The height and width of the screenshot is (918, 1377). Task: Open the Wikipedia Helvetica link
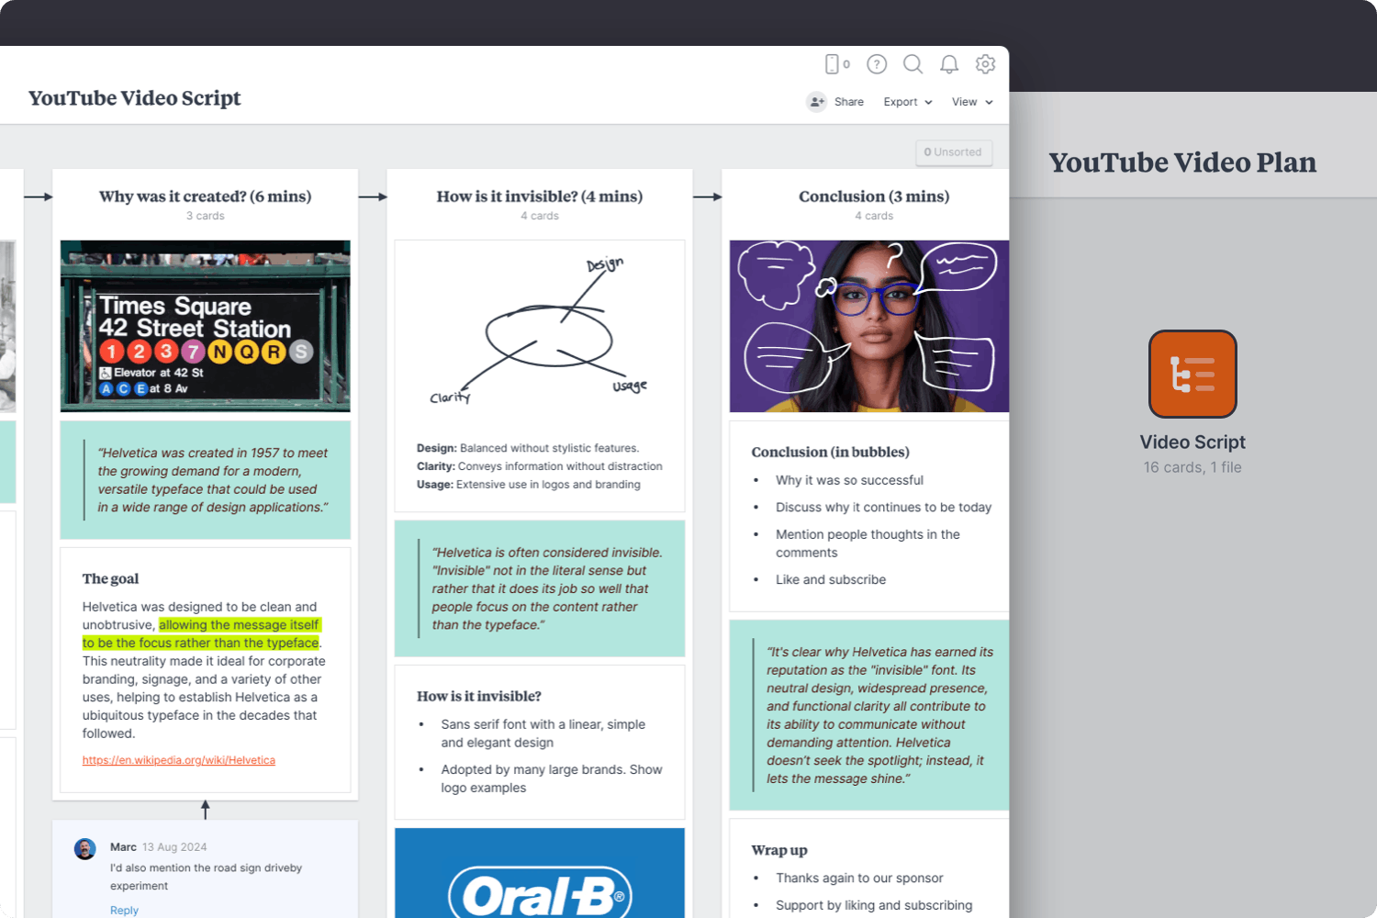point(179,760)
